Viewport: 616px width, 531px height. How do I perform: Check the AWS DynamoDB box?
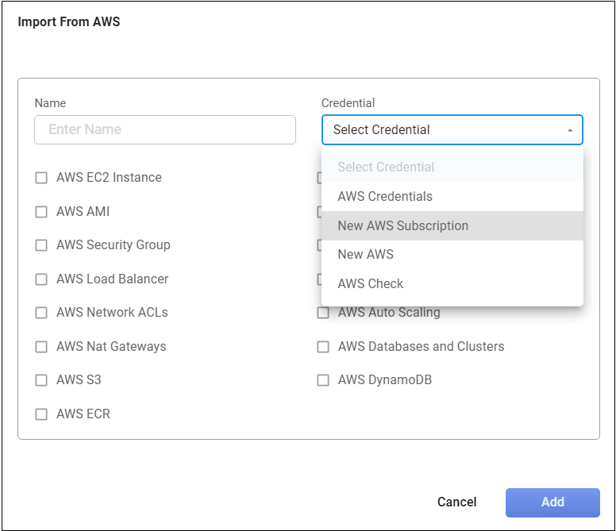click(x=323, y=380)
